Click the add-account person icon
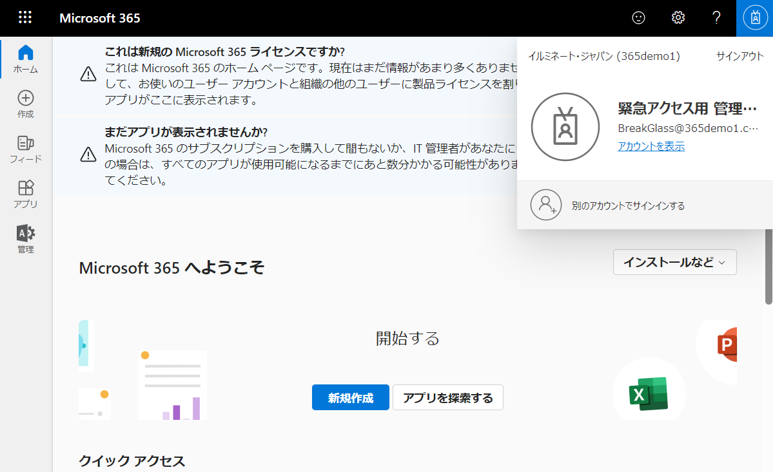 coord(545,205)
